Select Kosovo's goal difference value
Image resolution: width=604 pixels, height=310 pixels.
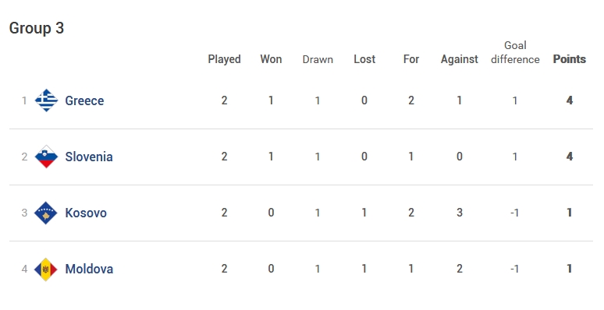(x=514, y=213)
